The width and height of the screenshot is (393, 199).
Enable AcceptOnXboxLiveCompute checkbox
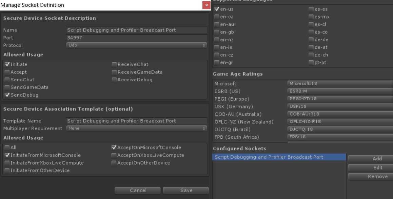tap(114, 155)
